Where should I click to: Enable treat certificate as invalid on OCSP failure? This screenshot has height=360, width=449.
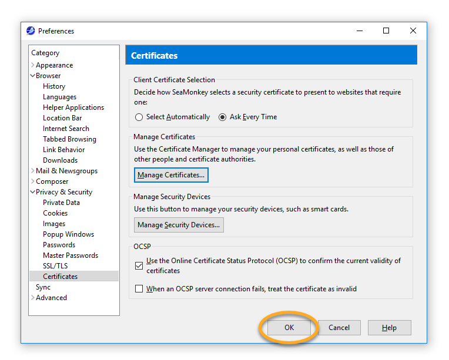[x=139, y=288]
